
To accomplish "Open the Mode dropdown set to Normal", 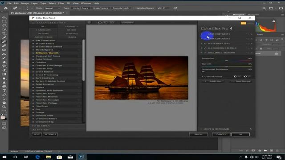I will click(x=53, y=8).
